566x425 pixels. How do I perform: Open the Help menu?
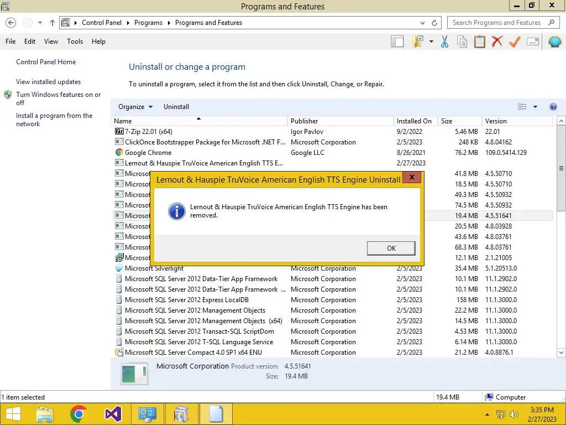98,42
